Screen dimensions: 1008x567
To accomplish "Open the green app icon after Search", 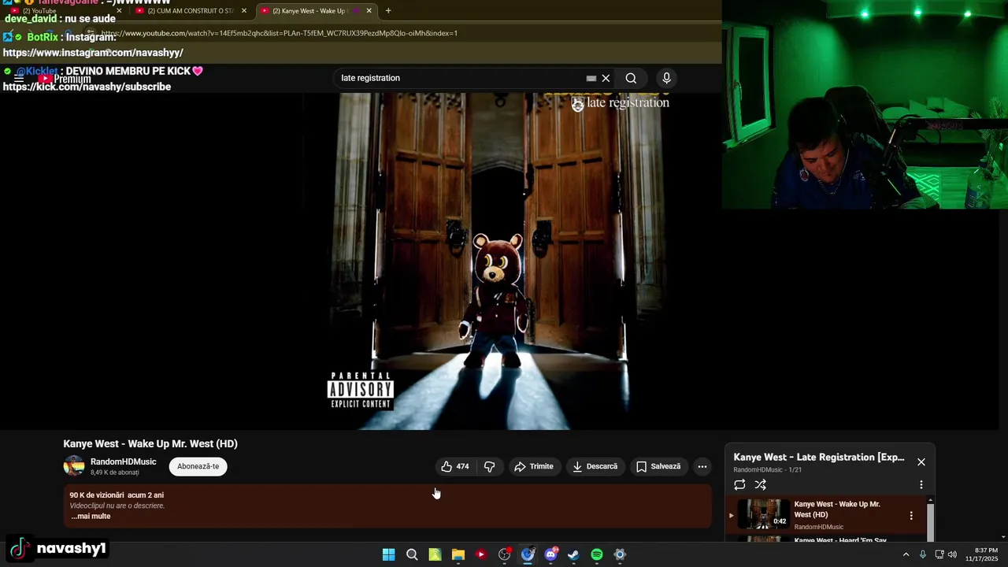I will 435,554.
